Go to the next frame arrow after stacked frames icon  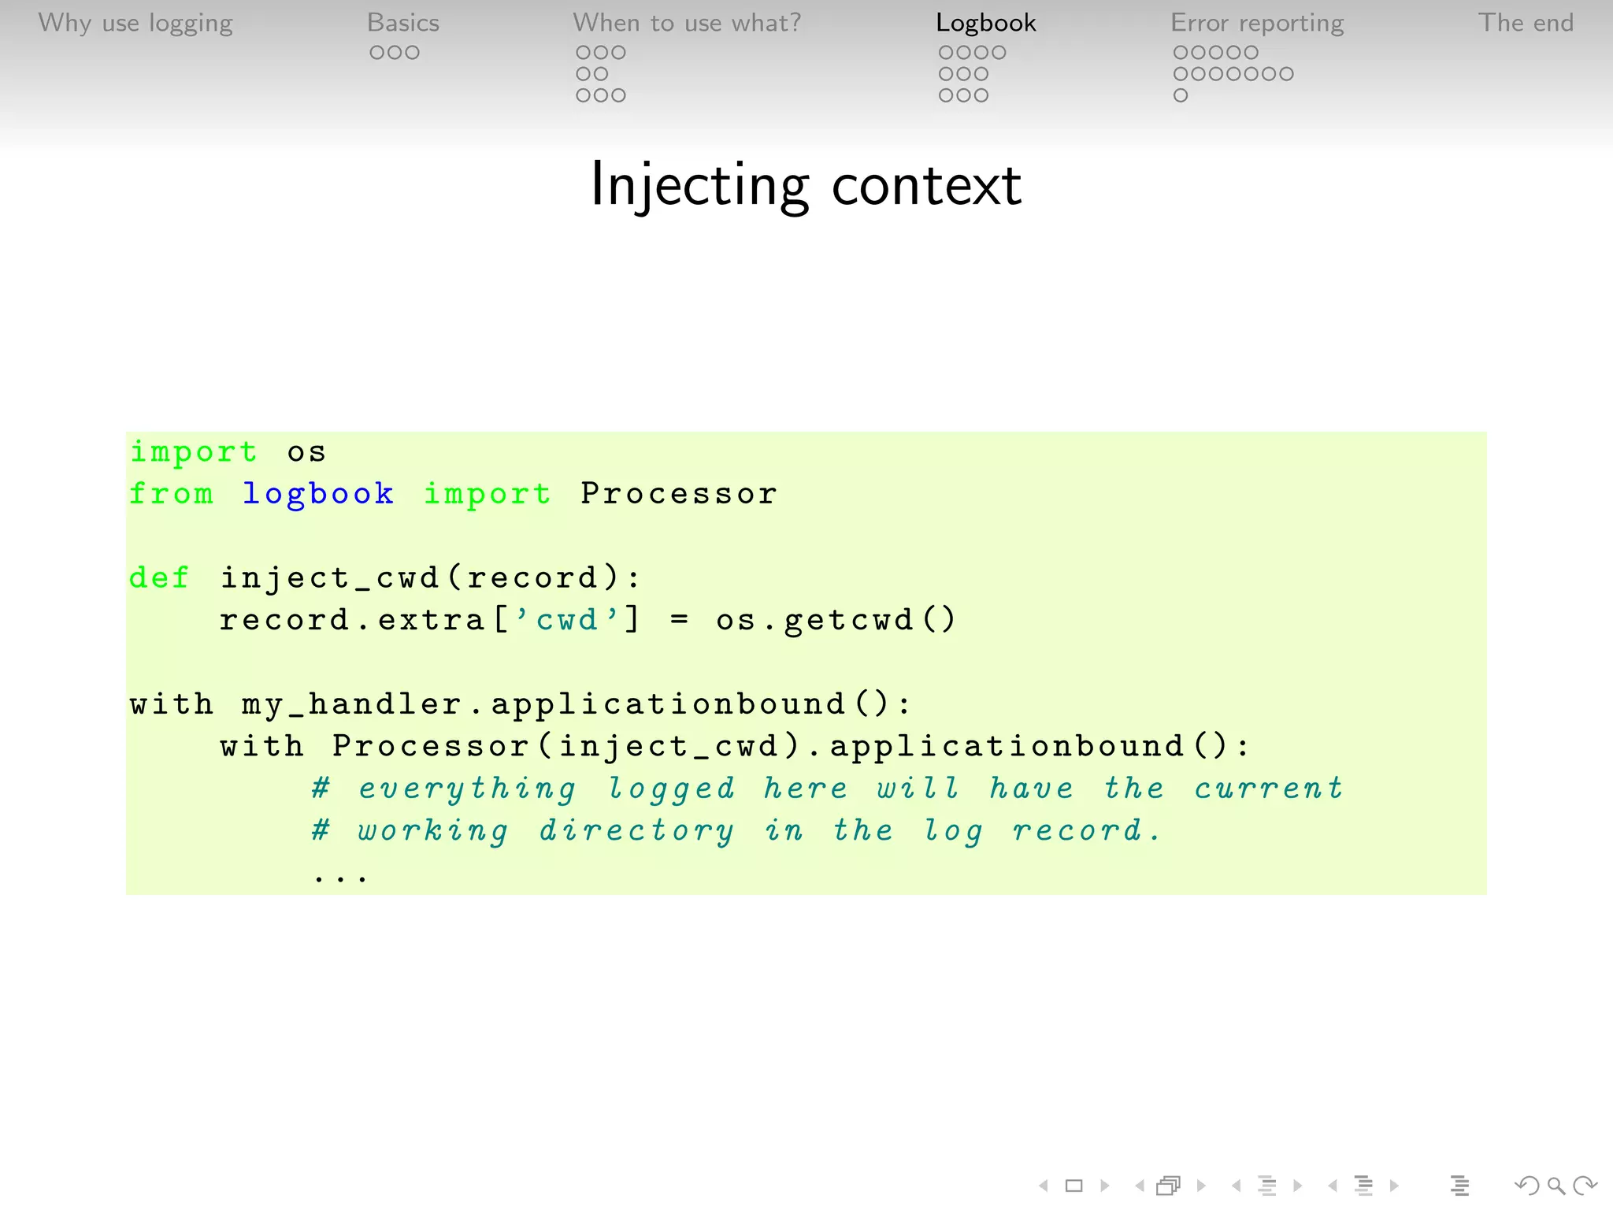(1201, 1185)
